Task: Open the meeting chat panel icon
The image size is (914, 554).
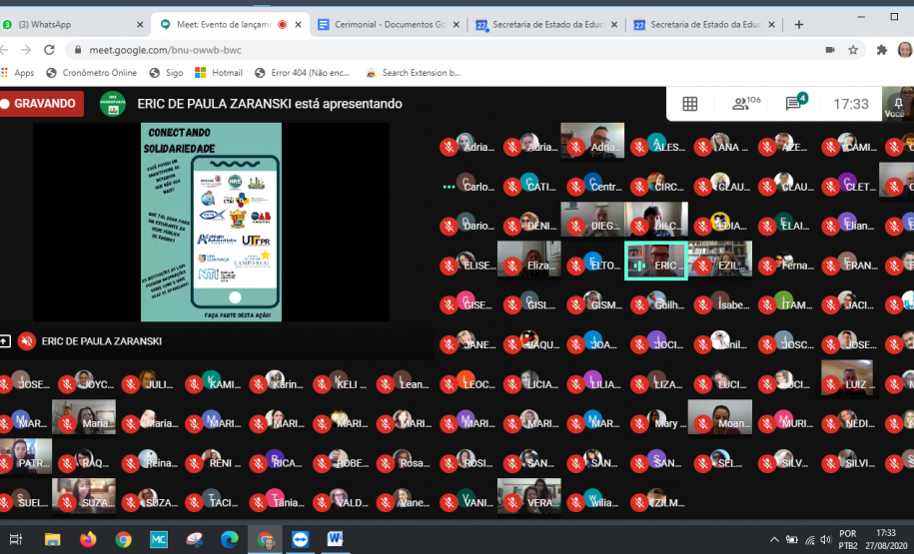Action: [795, 103]
